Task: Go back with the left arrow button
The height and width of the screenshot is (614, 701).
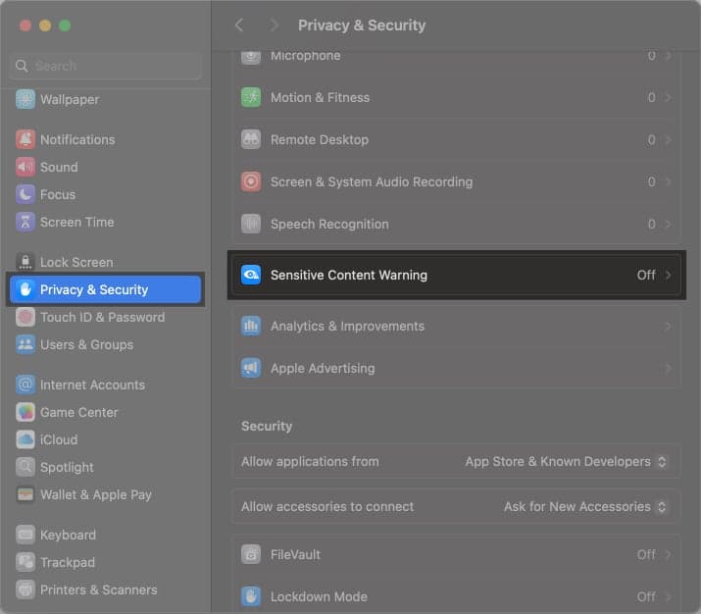Action: (239, 26)
